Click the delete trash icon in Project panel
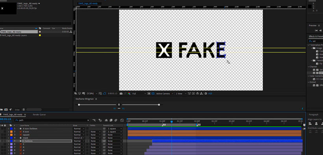323x155 pixels. (x=24, y=109)
